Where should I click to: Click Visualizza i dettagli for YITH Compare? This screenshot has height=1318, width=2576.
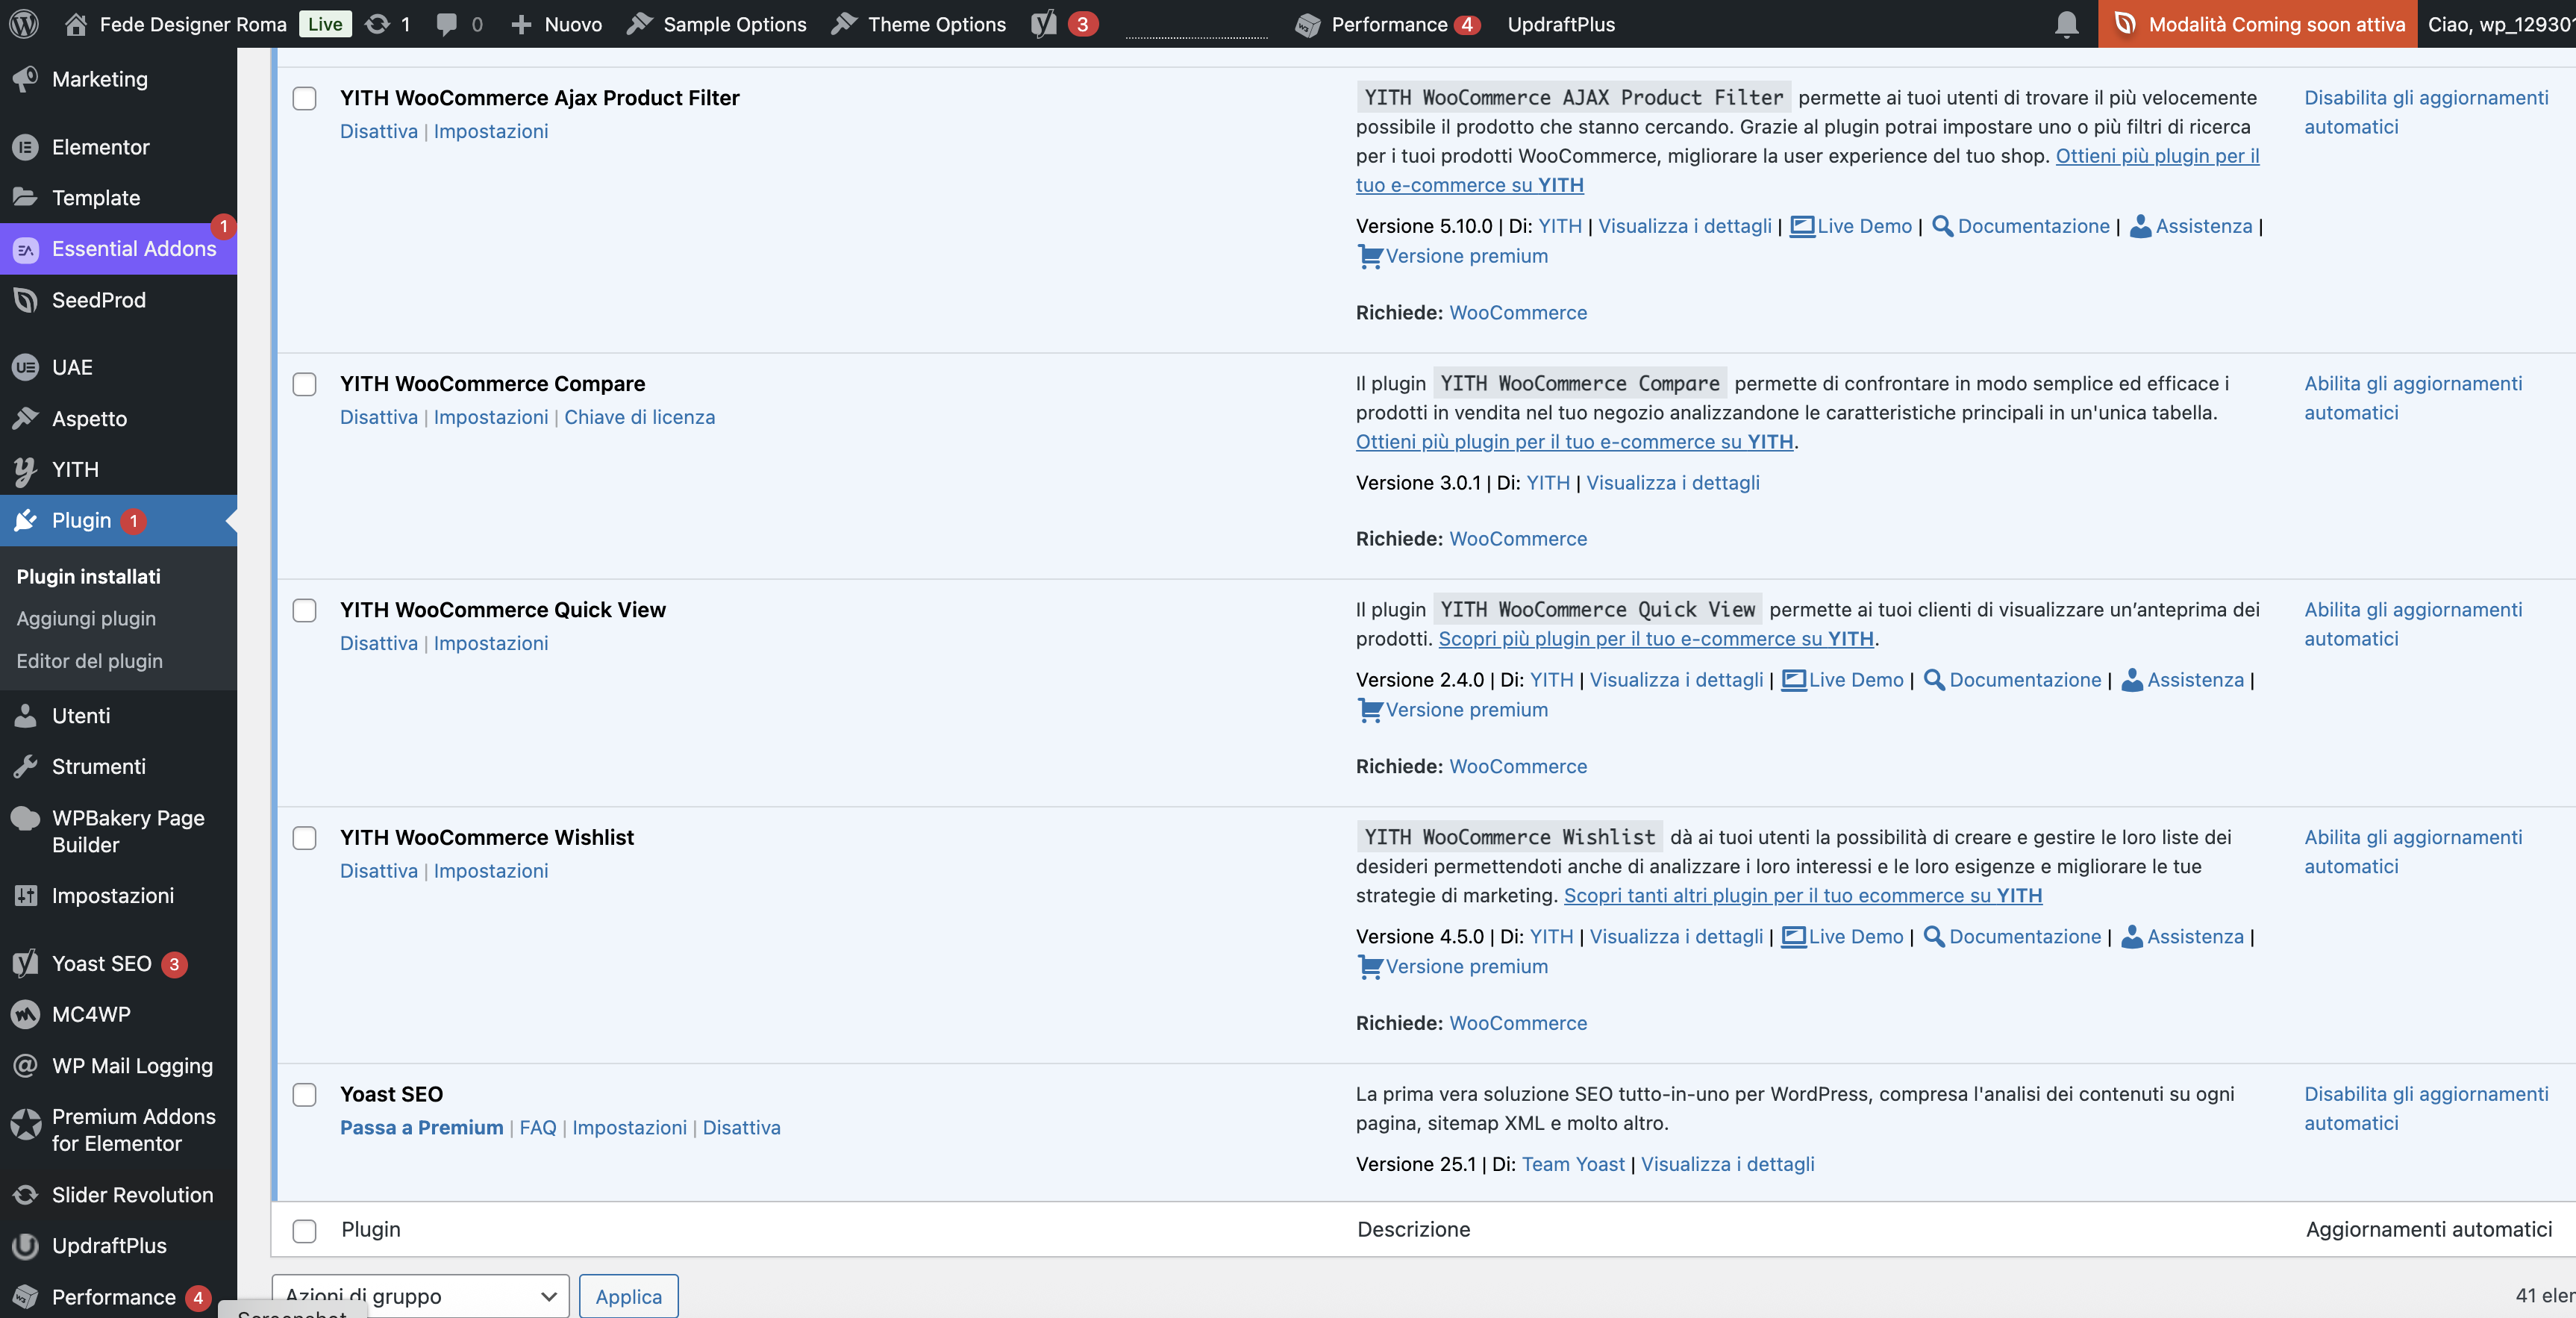coord(1673,482)
